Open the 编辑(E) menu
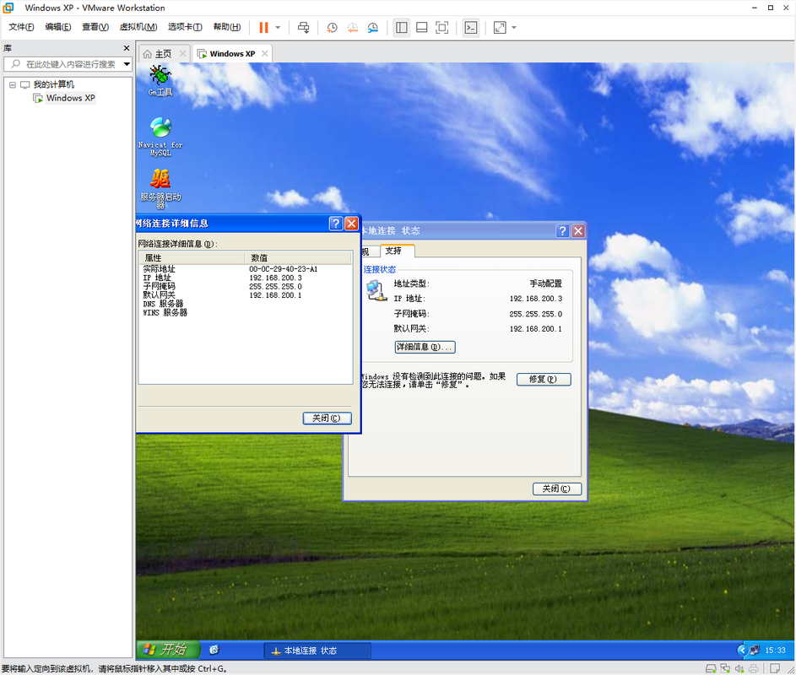 [x=58, y=27]
